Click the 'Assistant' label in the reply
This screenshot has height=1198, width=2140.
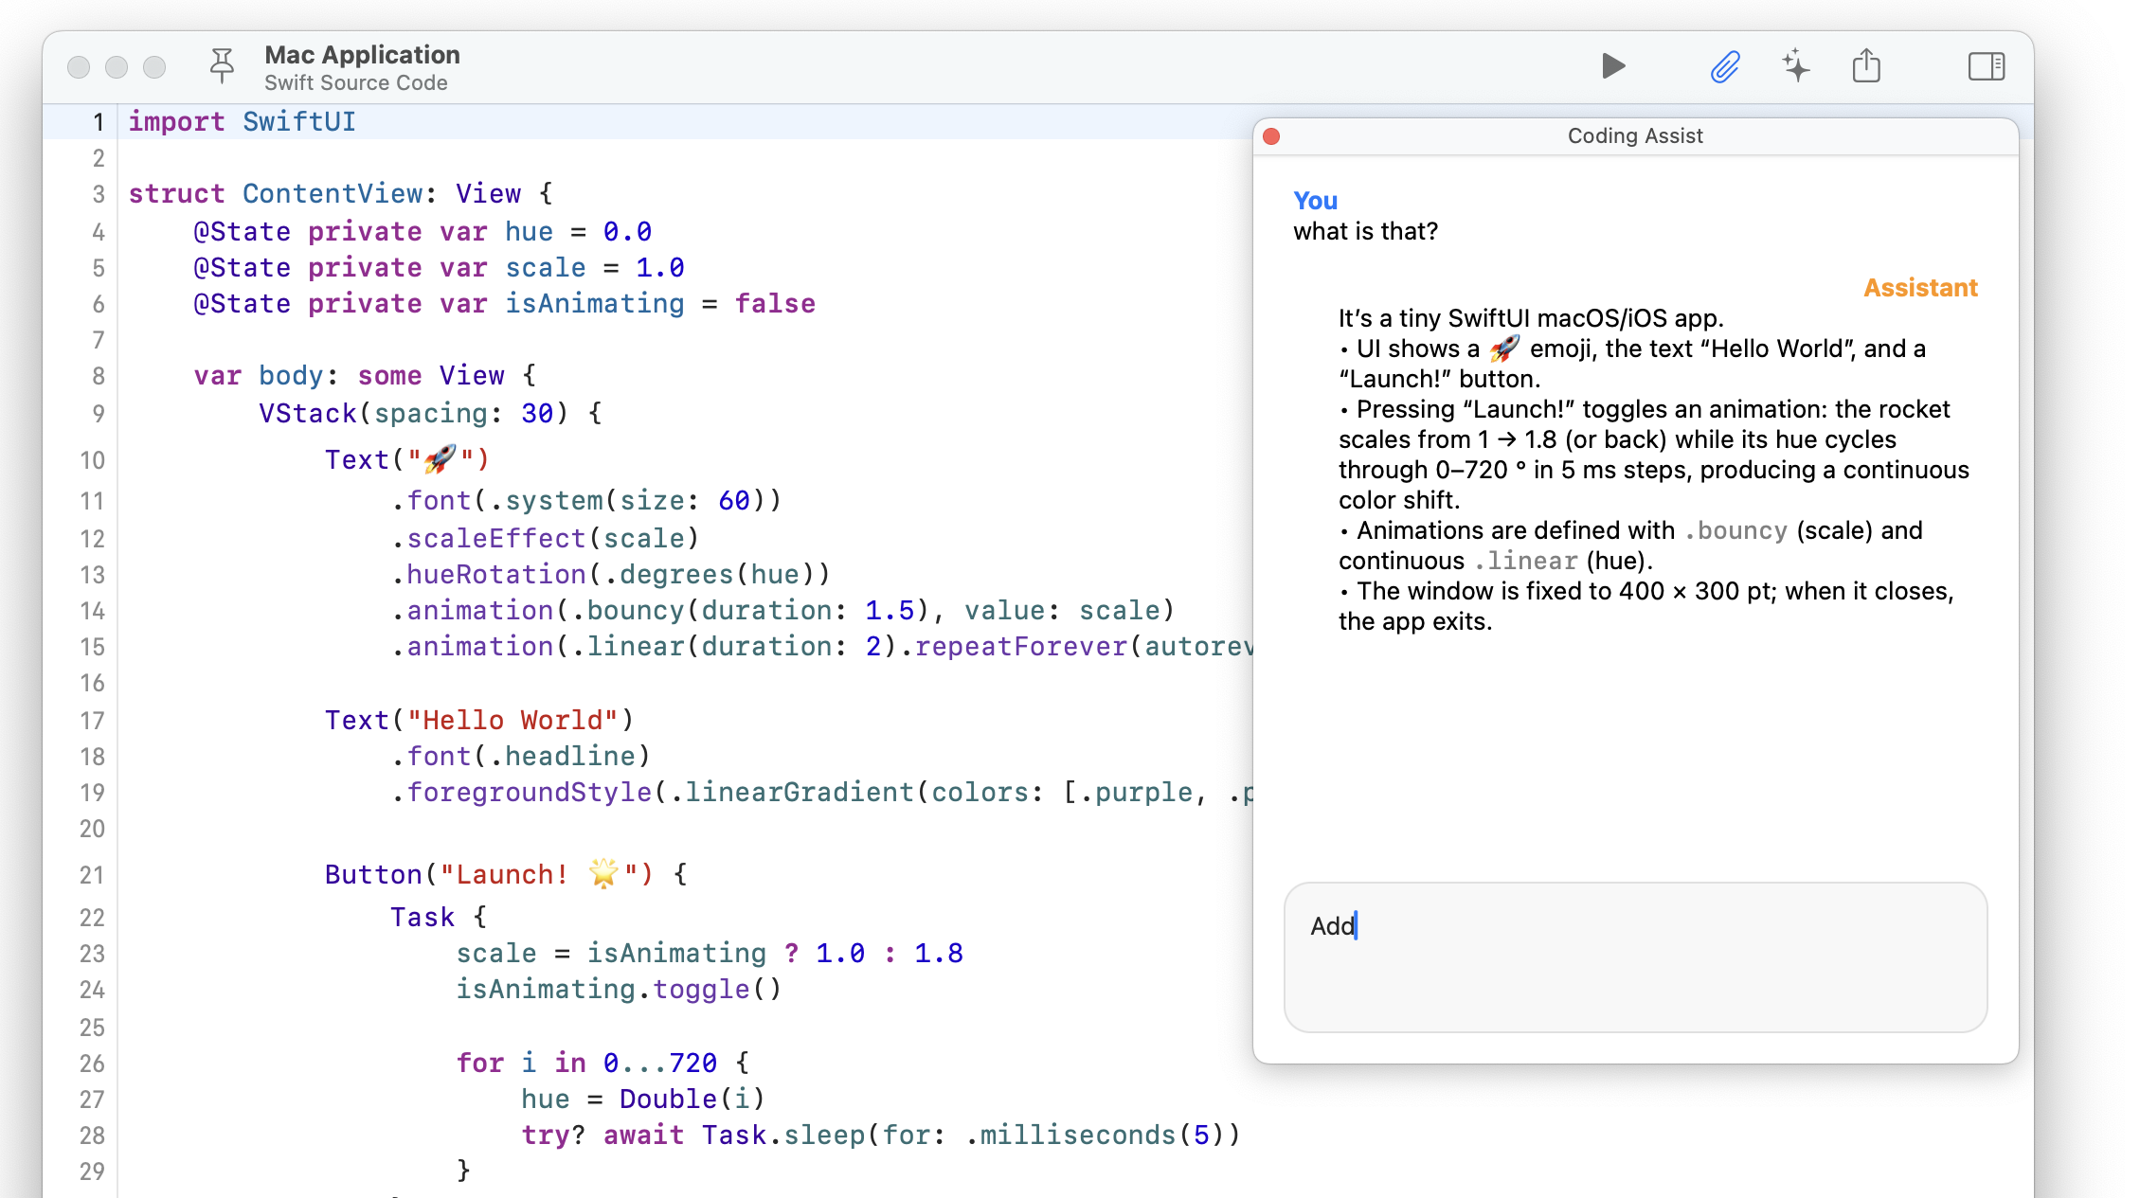1919,287
